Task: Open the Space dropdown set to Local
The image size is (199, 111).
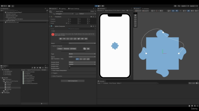Action: tap(82, 57)
